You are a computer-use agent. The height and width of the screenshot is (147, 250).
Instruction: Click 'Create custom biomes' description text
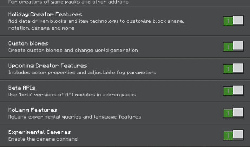pos(73,51)
